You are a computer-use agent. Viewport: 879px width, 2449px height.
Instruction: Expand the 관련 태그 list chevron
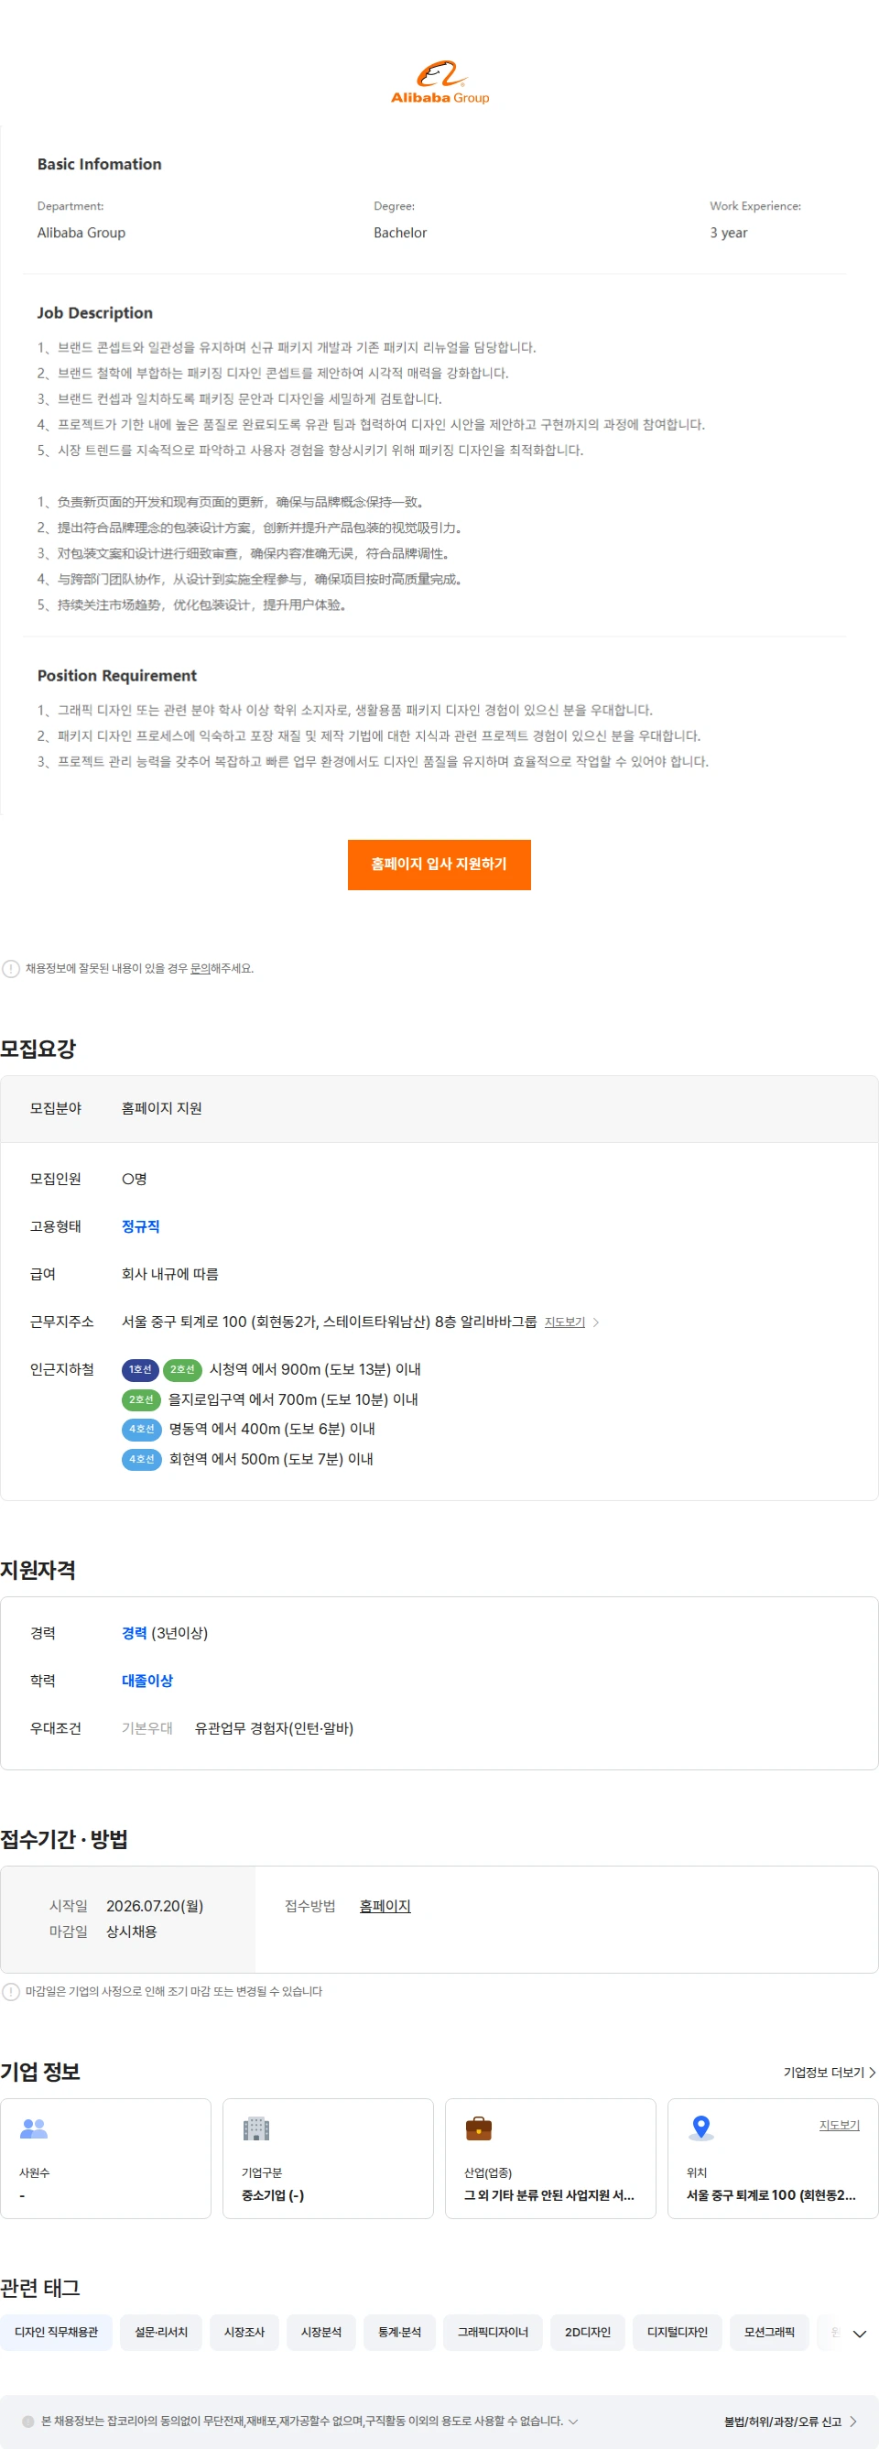(859, 2334)
